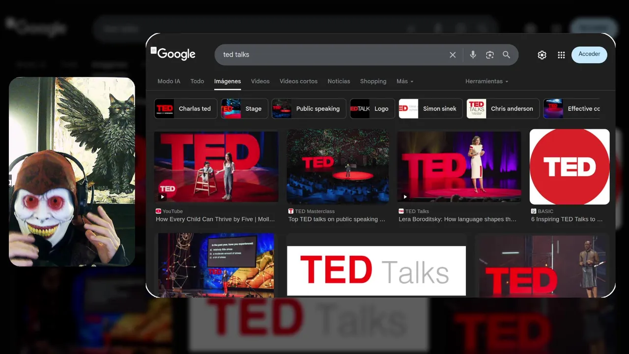629x354 pixels.
Task: Open the Lera Boroditsky stage thumbnail
Action: tap(459, 167)
